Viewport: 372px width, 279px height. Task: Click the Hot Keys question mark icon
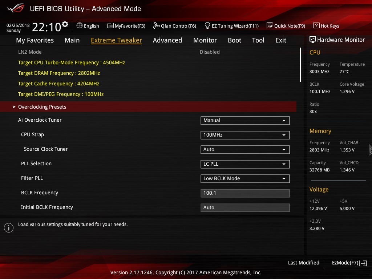click(x=316, y=25)
